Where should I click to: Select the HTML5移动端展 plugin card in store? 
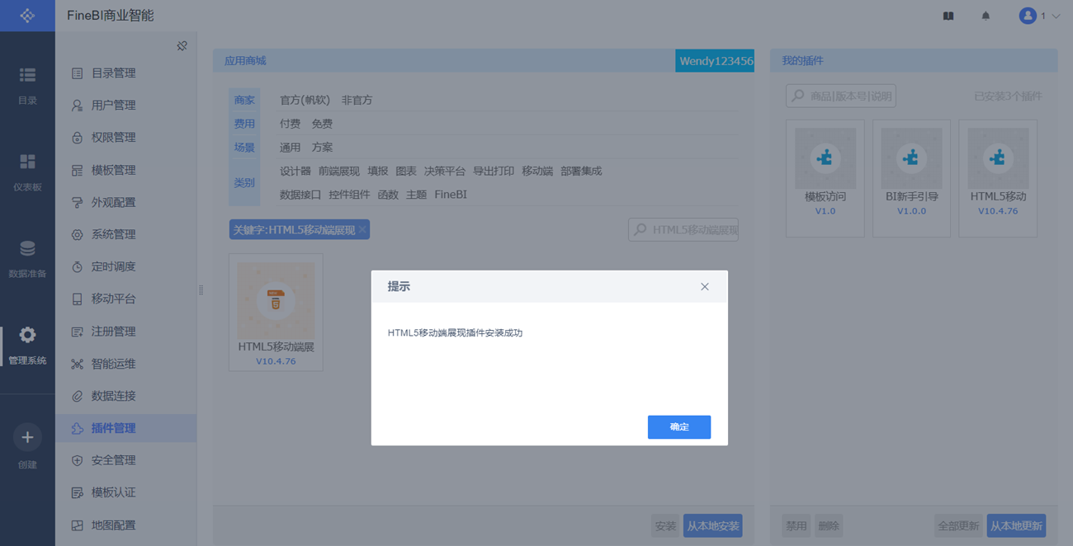tap(276, 313)
